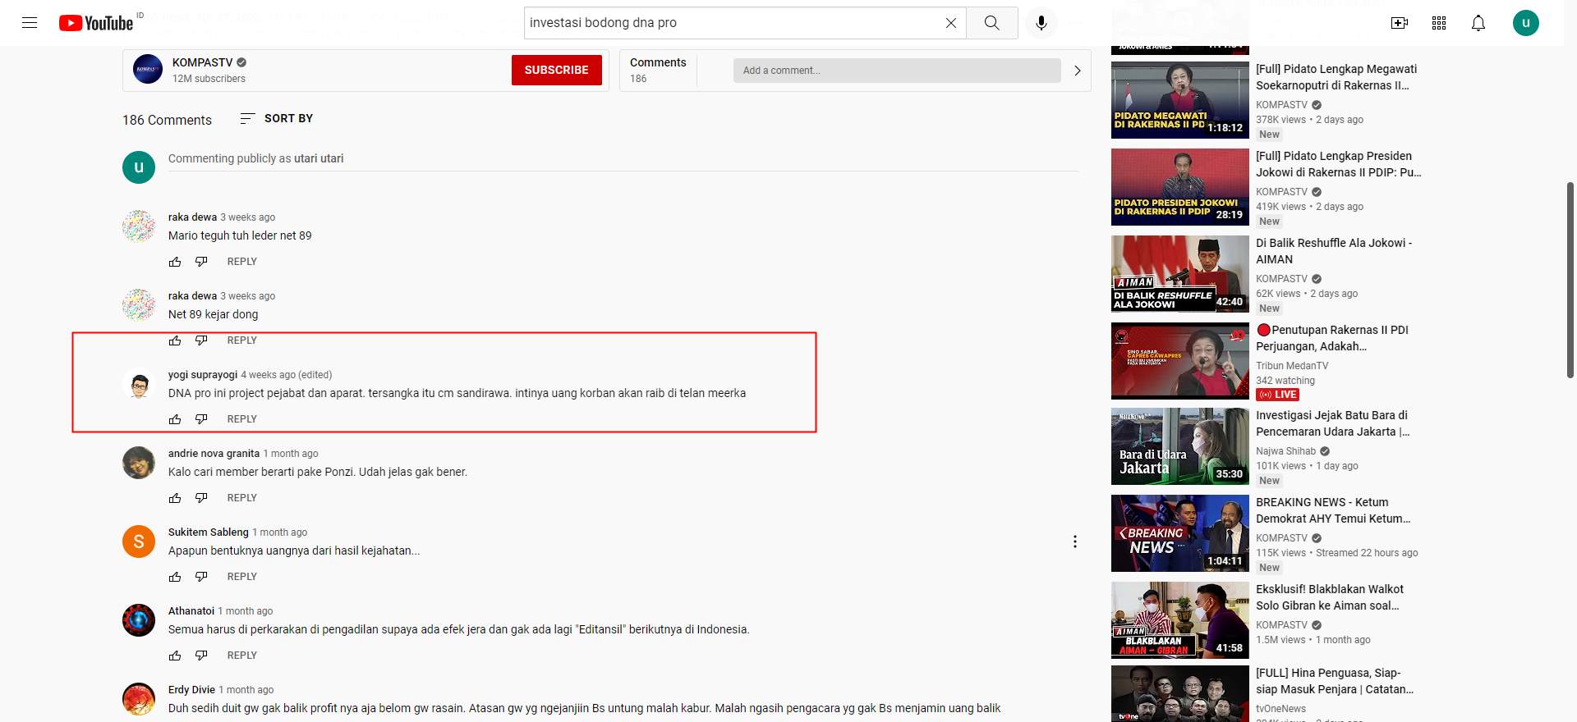Viewport: 1577px width, 722px height.
Task: Start voice search with microphone
Action: click(1041, 23)
